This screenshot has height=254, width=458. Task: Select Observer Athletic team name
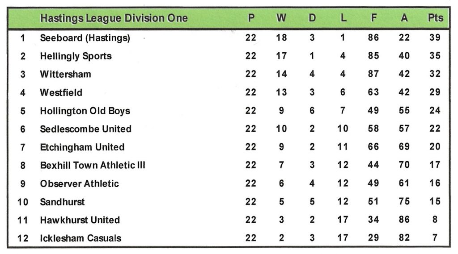click(x=79, y=183)
